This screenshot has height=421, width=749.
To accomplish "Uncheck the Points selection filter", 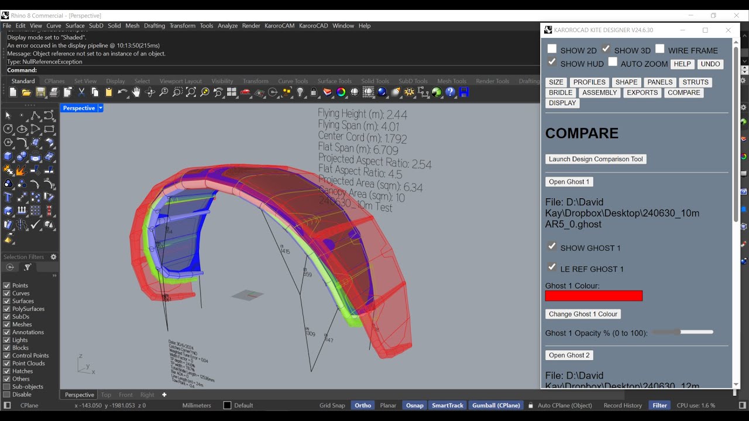I will pos(6,285).
